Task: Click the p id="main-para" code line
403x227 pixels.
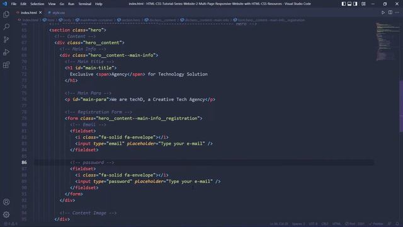Action: (140, 100)
